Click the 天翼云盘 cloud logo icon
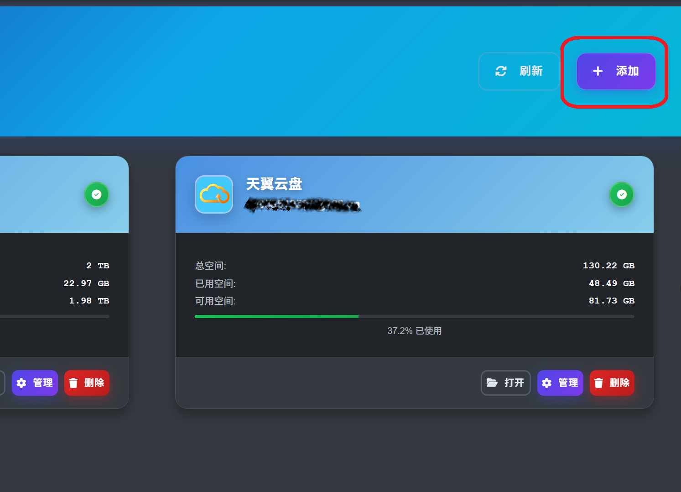The height and width of the screenshot is (492, 681). click(x=214, y=194)
